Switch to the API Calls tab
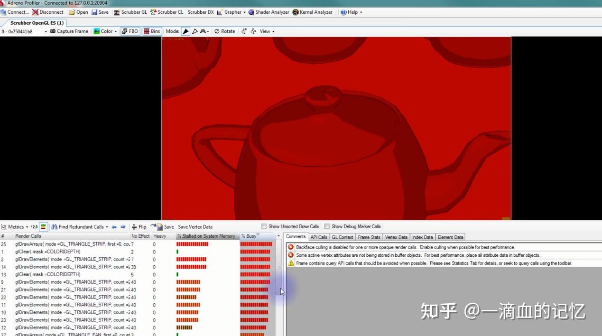 [x=319, y=237]
